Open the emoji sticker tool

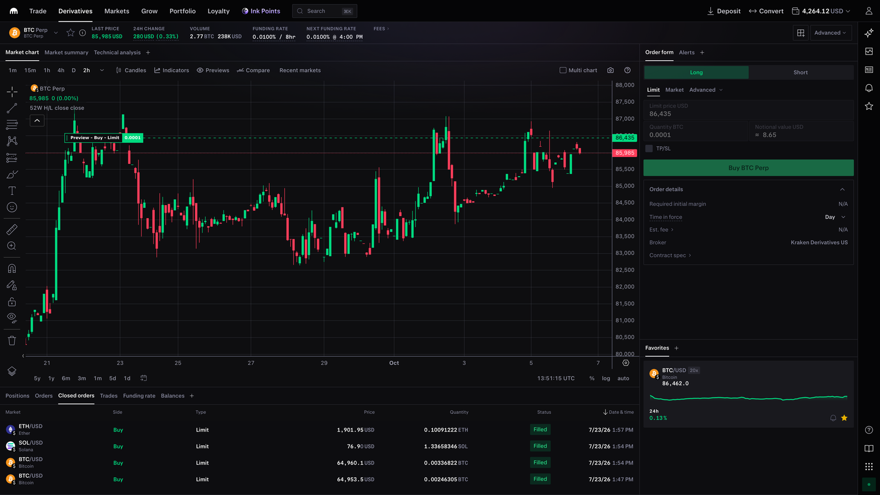tap(11, 207)
